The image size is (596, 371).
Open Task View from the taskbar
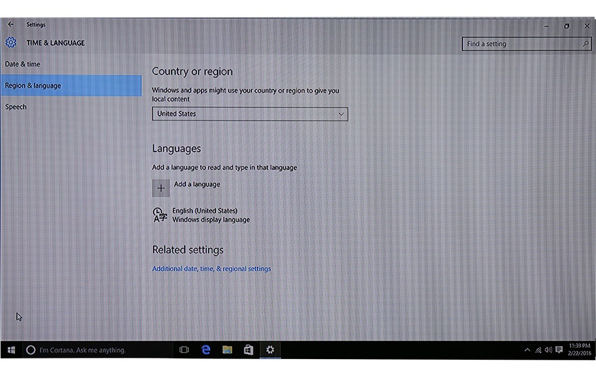point(184,350)
